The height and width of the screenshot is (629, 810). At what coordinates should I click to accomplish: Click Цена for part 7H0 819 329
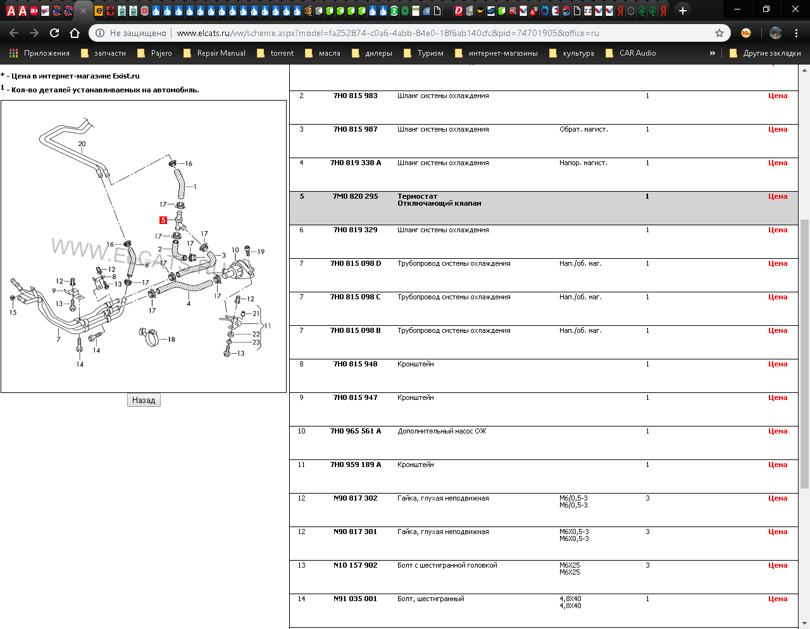click(778, 230)
